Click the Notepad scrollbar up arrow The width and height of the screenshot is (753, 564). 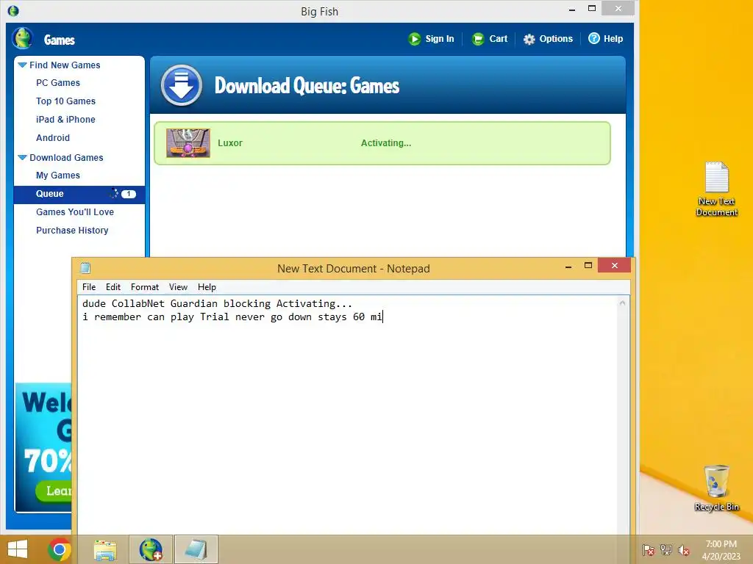[x=622, y=303]
